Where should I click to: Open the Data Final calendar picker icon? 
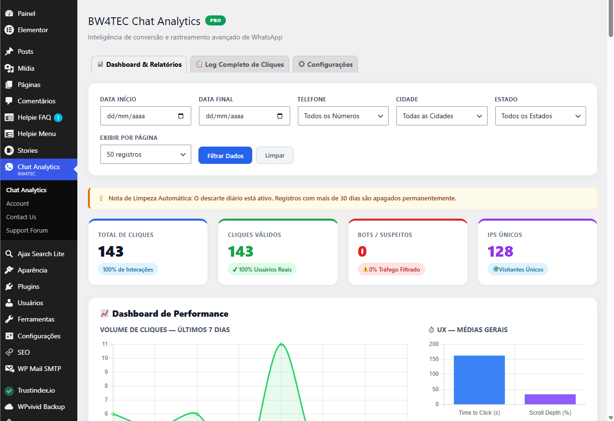coord(280,116)
